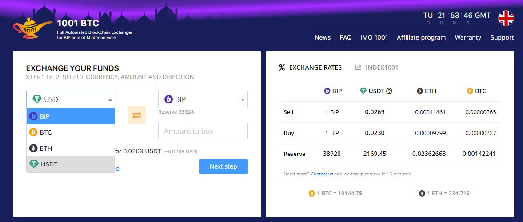The height and width of the screenshot is (222, 523).
Task: Click the BTC sell rate 0.00000265
Action: point(481,112)
